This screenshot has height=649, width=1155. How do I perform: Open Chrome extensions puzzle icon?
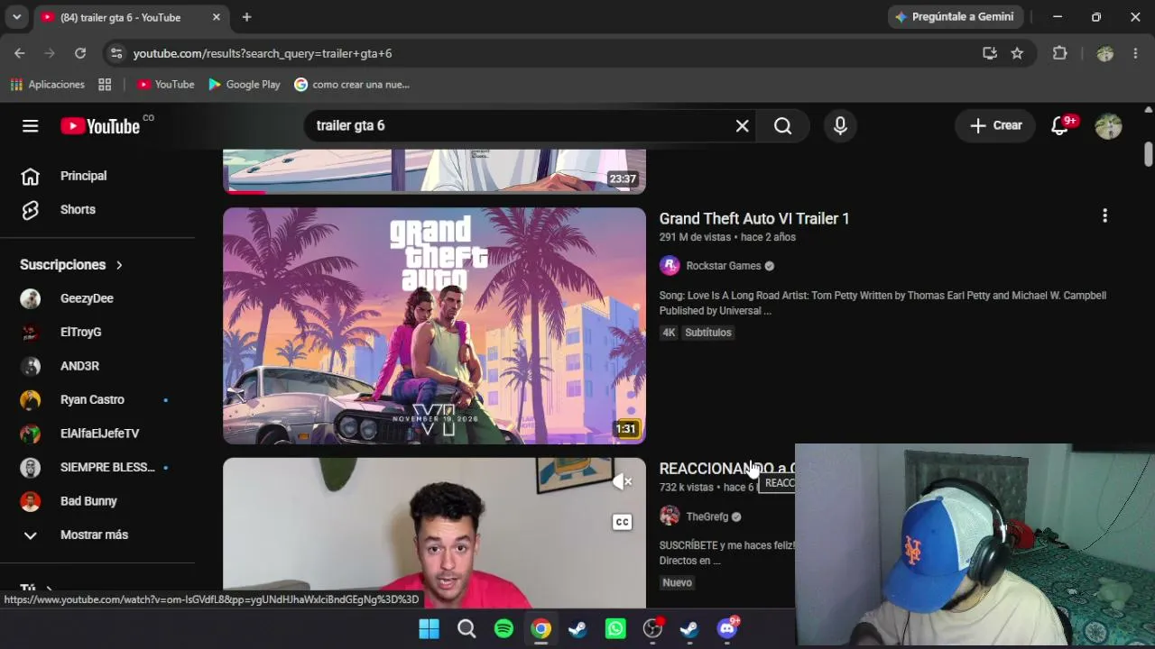coord(1060,53)
